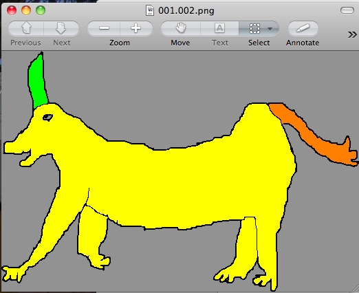
Task: Expand the Select tool dropdown arrow
Action: [x=270, y=29]
